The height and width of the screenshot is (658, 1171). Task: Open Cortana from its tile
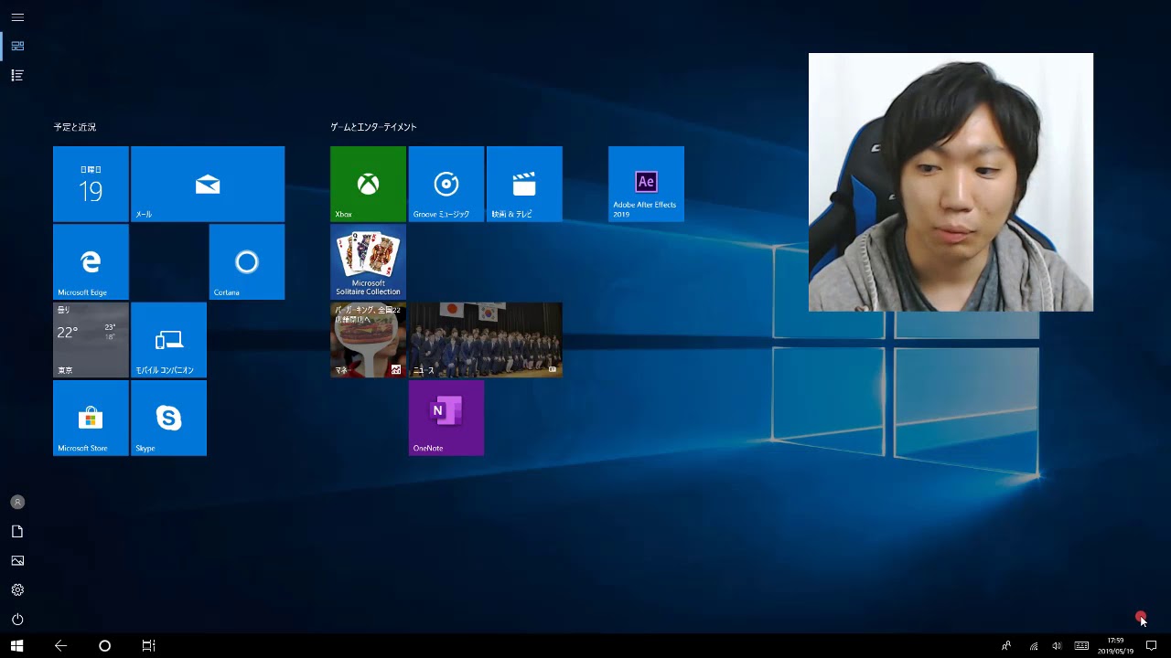point(246,261)
